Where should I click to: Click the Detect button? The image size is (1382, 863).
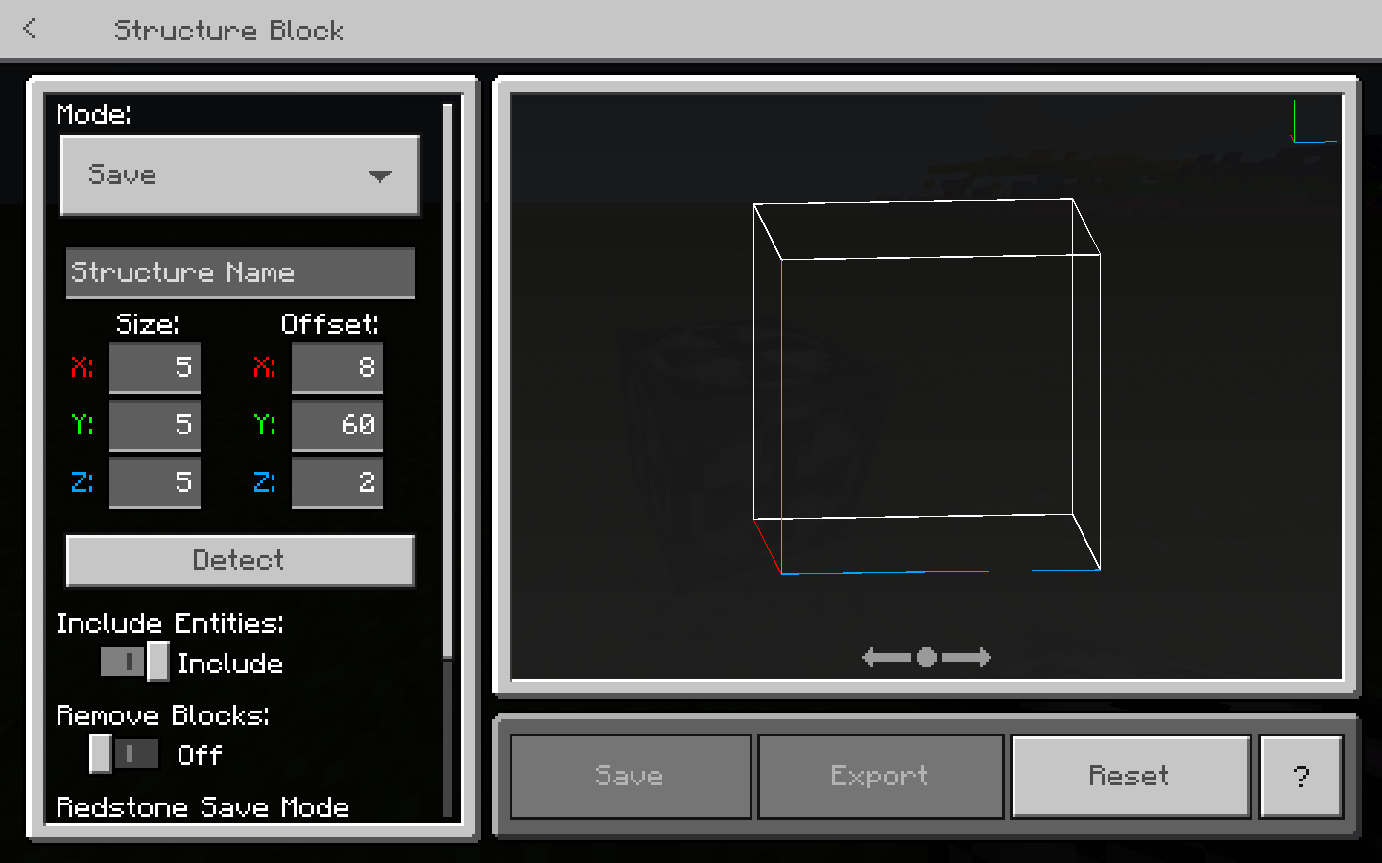click(x=240, y=560)
